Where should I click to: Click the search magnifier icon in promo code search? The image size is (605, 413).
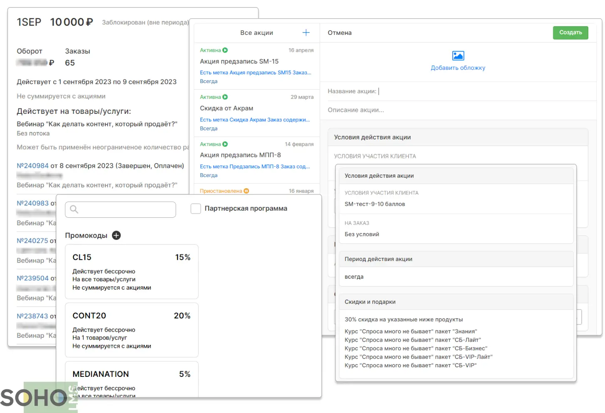pos(74,209)
